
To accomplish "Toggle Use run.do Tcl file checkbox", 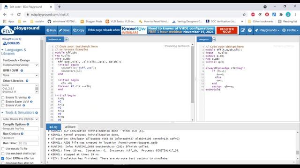I will tap(3, 149).
